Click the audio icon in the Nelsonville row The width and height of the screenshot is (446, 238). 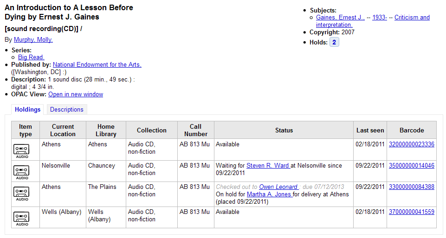click(21, 171)
